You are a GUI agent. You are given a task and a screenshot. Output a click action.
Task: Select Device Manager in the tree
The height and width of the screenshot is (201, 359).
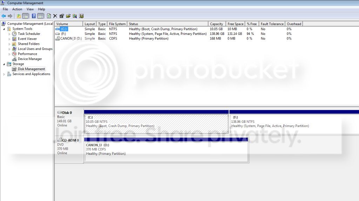[x=30, y=59]
